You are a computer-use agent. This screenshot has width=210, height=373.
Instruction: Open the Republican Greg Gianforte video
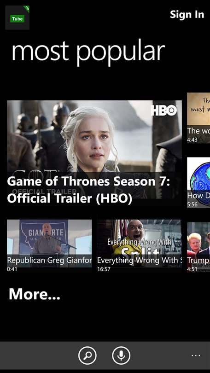49,245
